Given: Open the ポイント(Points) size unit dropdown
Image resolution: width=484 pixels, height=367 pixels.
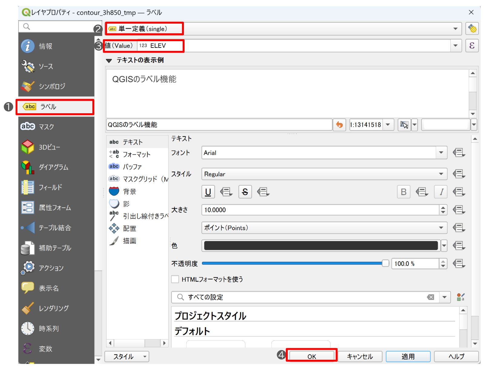Looking at the screenshot, I should 324,228.
